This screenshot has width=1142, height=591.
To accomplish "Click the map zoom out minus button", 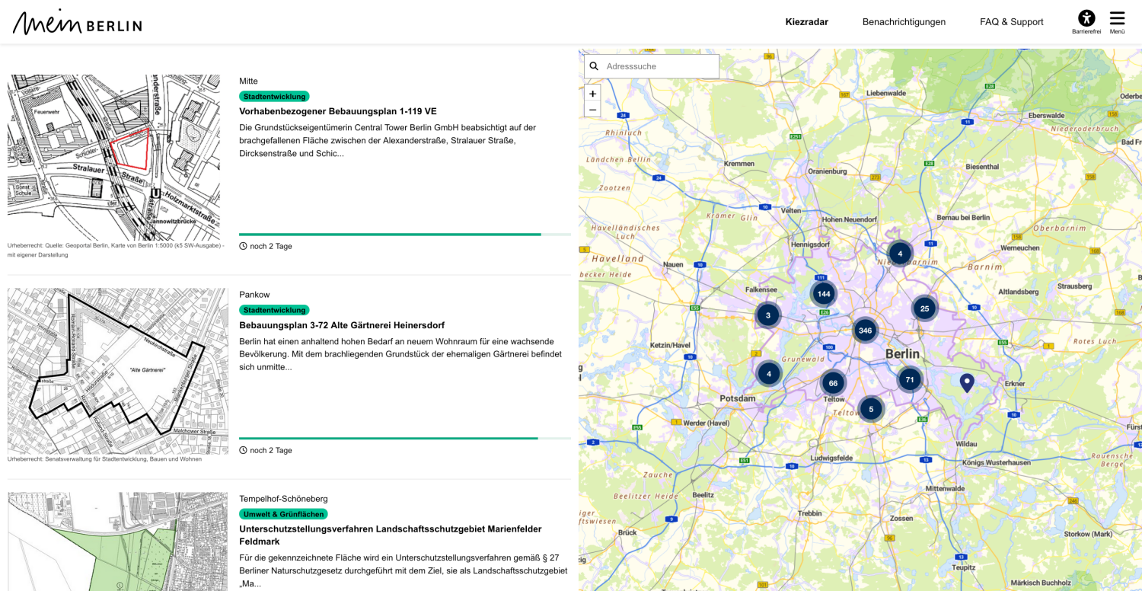I will pyautogui.click(x=592, y=110).
